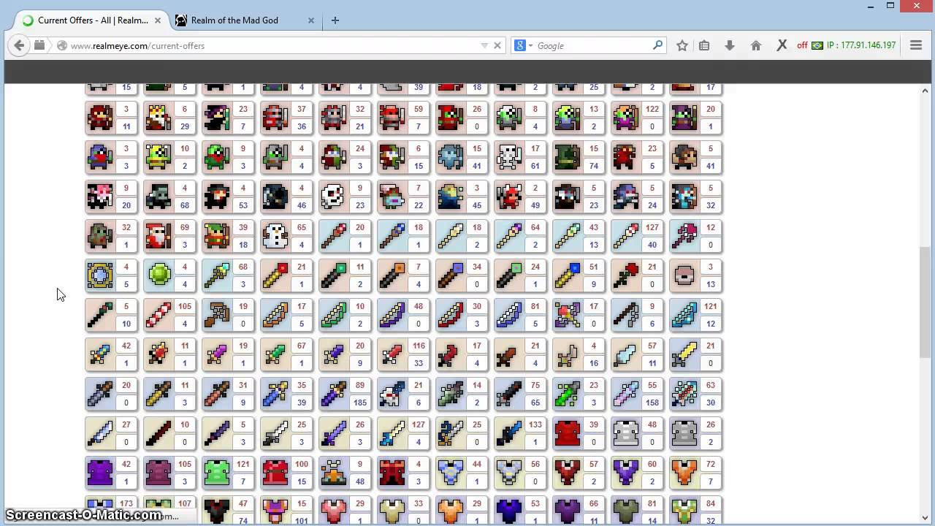Image resolution: width=935 pixels, height=526 pixels.
Task: Click the white skull skin with 9 offers
Action: [x=334, y=197]
